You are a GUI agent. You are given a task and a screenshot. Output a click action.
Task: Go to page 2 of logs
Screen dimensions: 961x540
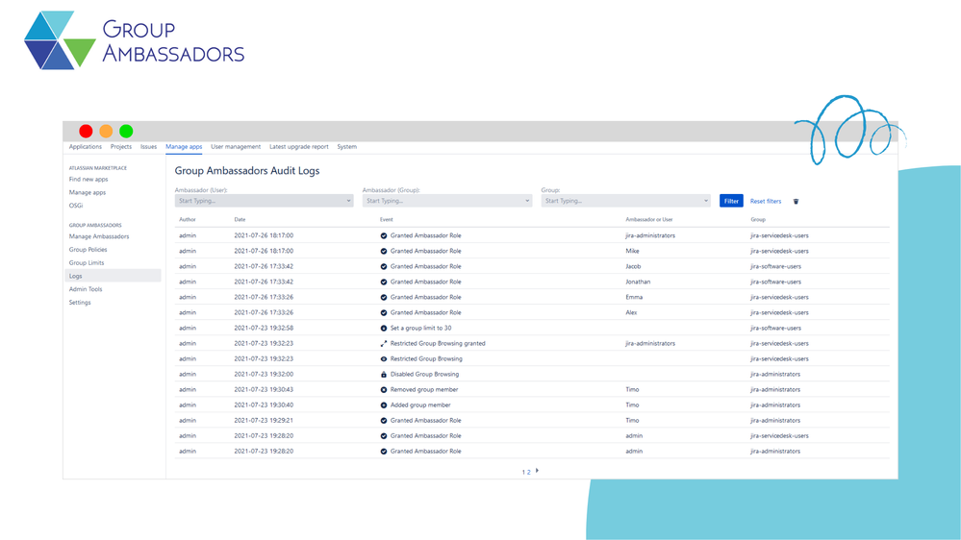[x=528, y=472]
